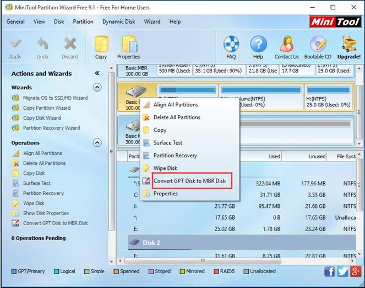Click sidebar Convert GPT Disk to MBR Disk

[x=56, y=223]
